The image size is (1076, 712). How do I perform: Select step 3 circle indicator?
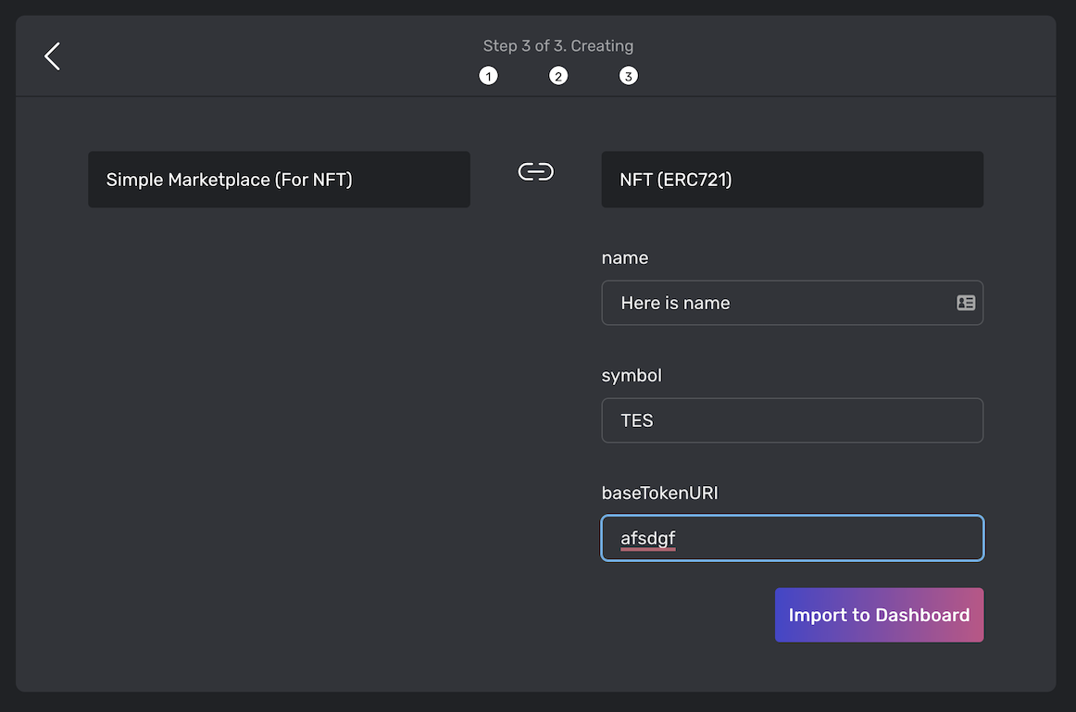[x=629, y=76]
